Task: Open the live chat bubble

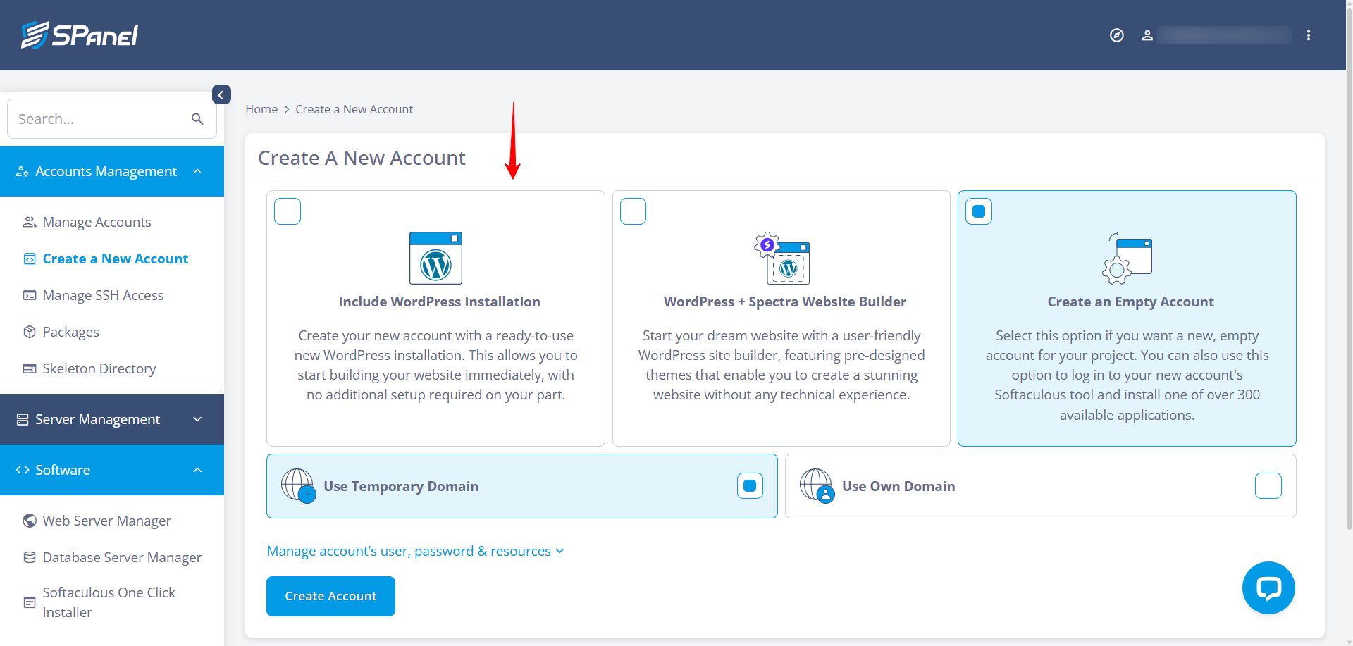Action: pyautogui.click(x=1268, y=588)
